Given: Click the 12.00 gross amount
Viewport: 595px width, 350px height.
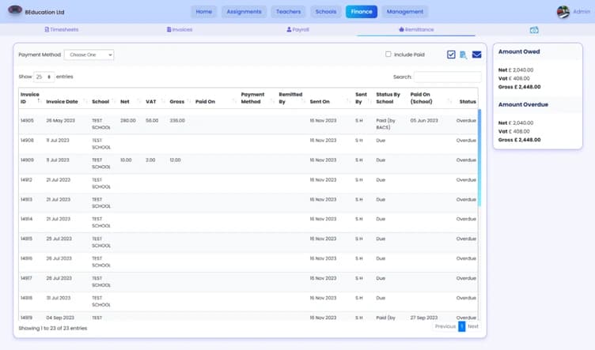Looking at the screenshot, I should [176, 160].
